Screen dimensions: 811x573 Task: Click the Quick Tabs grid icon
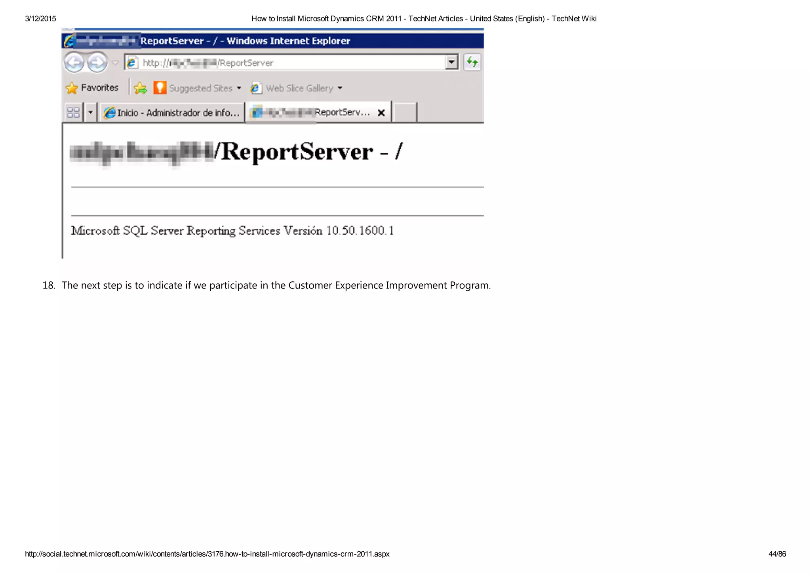(x=74, y=112)
